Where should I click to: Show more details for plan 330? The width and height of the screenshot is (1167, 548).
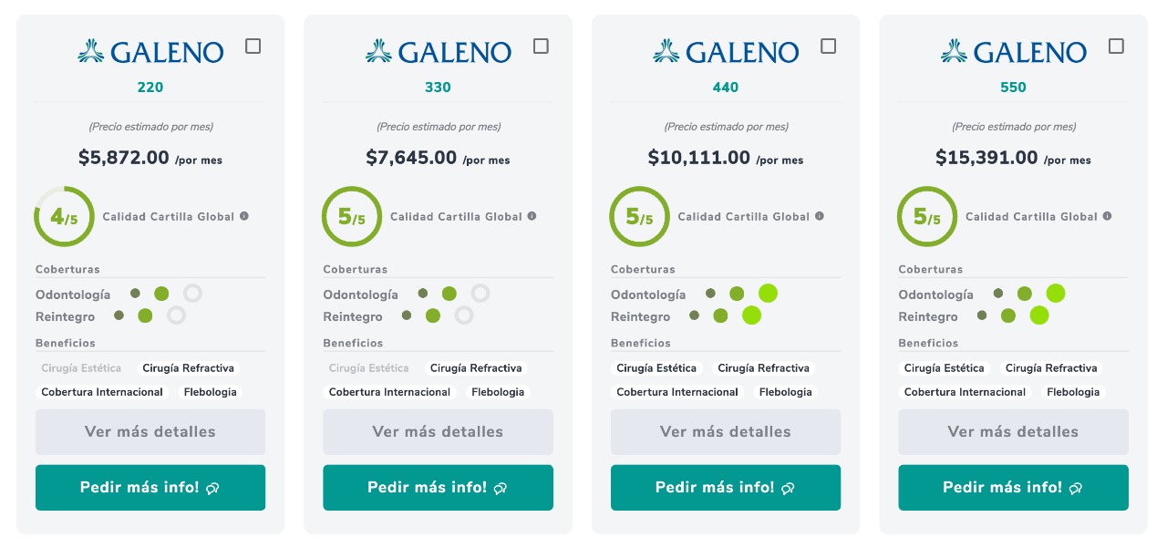point(438,432)
